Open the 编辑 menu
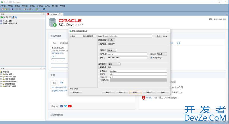The image size is (229, 124). coord(10,6)
